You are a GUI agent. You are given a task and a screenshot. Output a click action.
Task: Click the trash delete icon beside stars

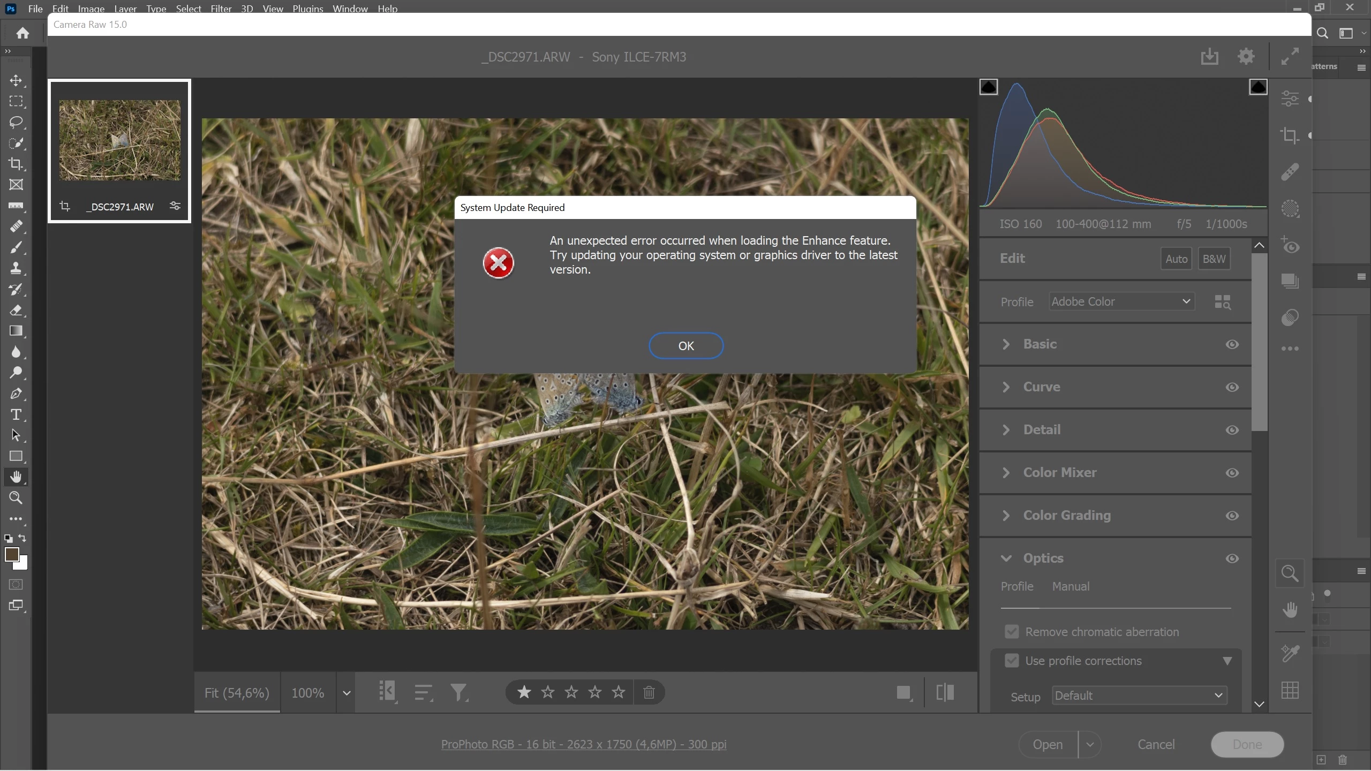(x=649, y=692)
